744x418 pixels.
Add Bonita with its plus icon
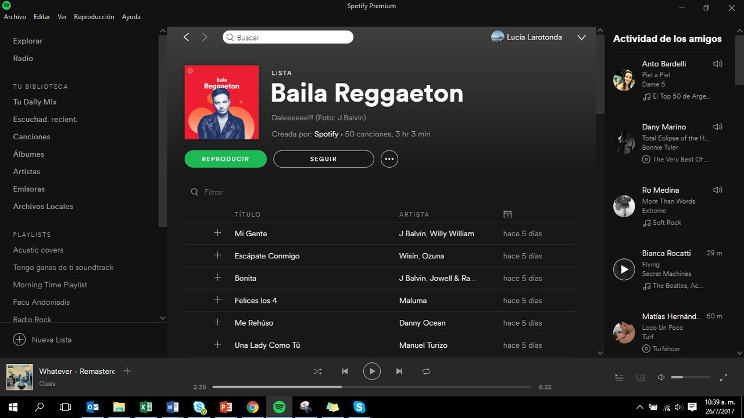[x=217, y=278]
